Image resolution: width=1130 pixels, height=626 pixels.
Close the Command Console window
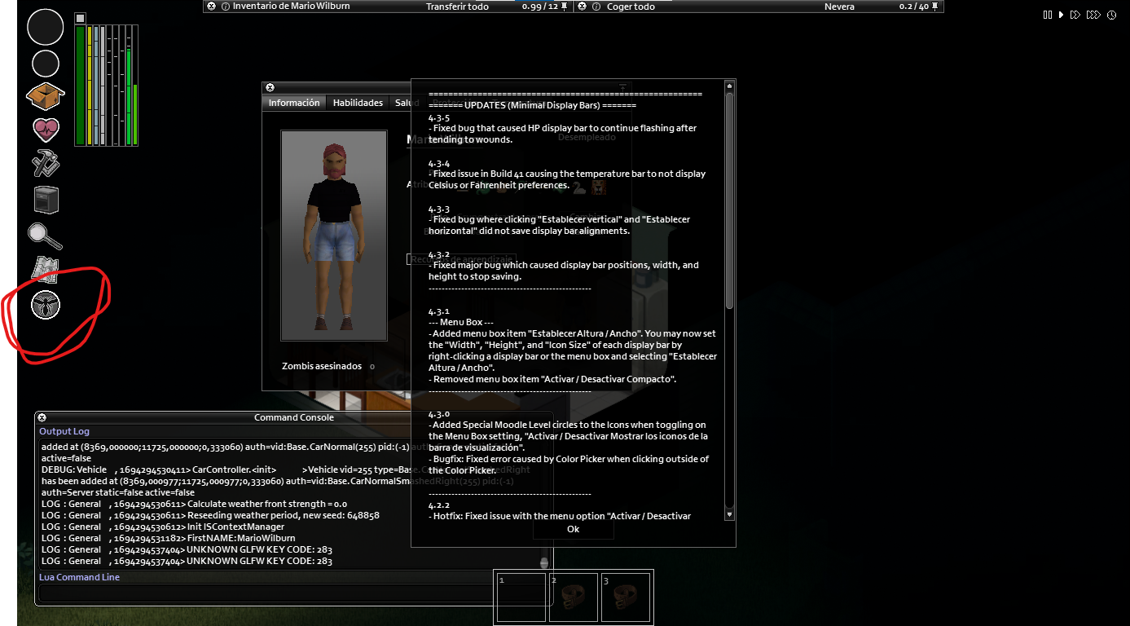click(42, 417)
